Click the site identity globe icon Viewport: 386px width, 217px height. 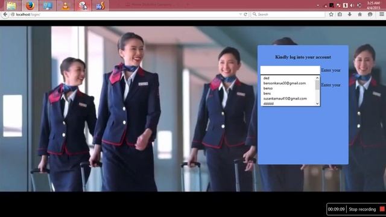tap(13, 14)
